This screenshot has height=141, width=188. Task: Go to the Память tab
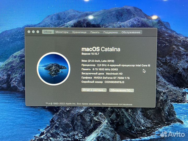pyautogui.click(x=95, y=32)
